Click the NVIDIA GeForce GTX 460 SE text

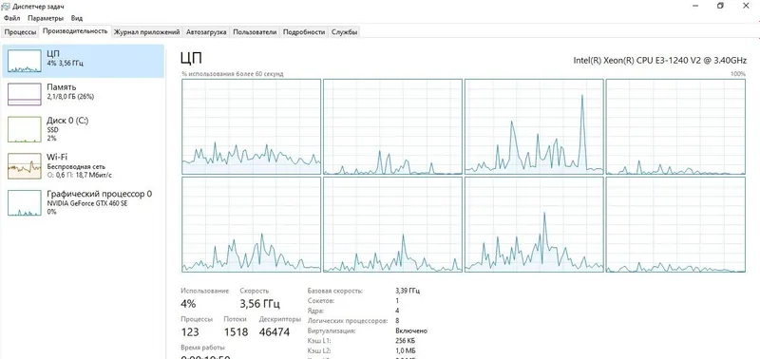click(x=87, y=203)
